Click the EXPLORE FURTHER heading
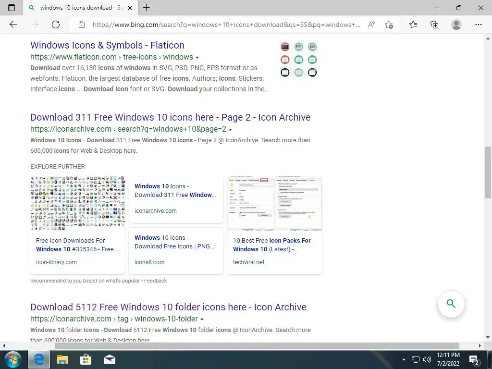 click(58, 167)
